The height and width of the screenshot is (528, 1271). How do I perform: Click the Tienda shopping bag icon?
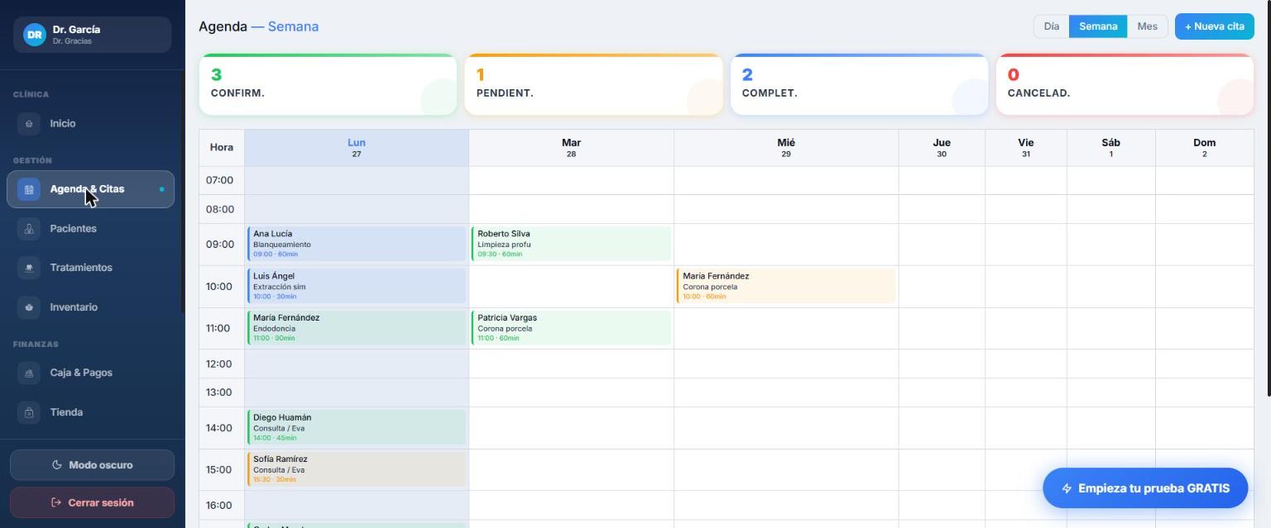(x=29, y=412)
